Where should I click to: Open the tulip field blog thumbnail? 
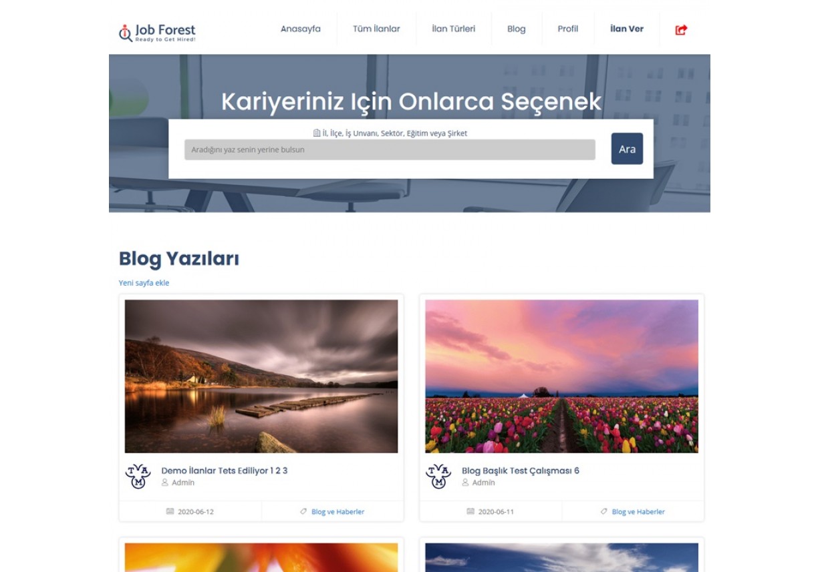561,376
